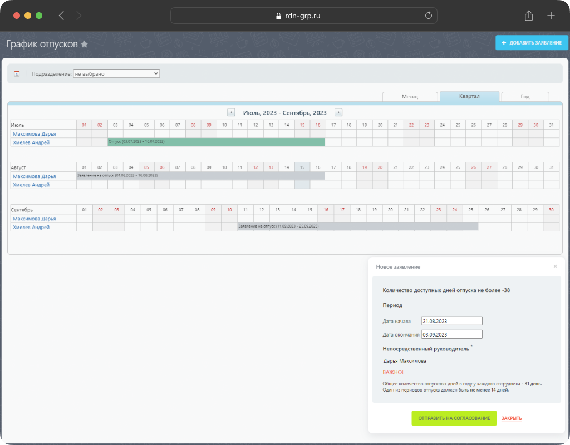Close the Новое заявление dialog with X
The image size is (570, 445).
pos(555,266)
